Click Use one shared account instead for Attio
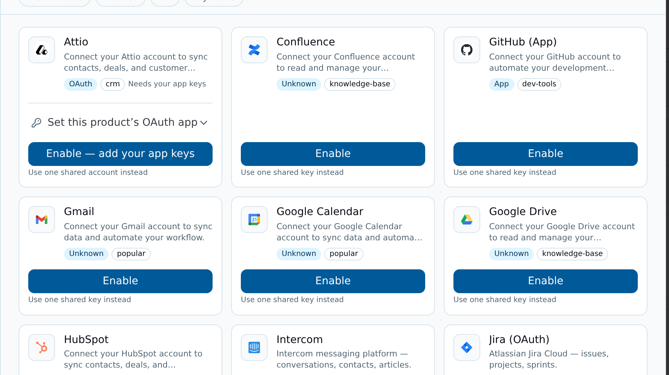 (88, 172)
